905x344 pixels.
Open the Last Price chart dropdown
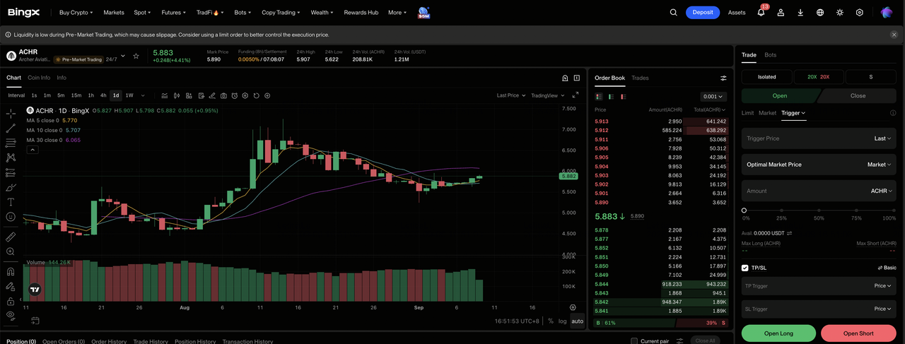click(x=511, y=95)
